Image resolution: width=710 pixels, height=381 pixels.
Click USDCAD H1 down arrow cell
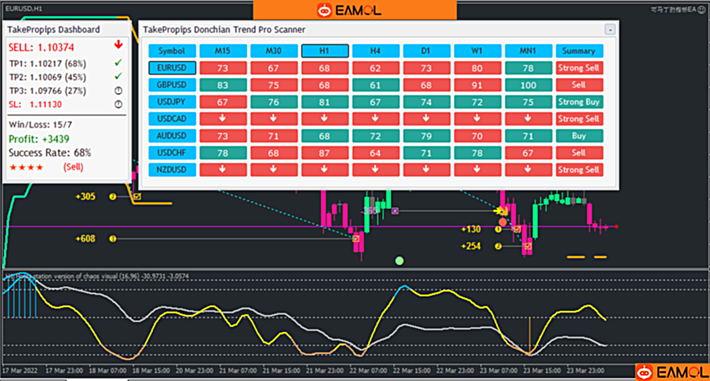coord(324,119)
